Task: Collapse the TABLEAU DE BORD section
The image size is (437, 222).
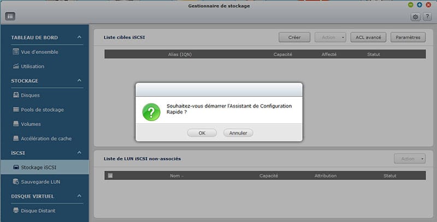Action: 79,38
